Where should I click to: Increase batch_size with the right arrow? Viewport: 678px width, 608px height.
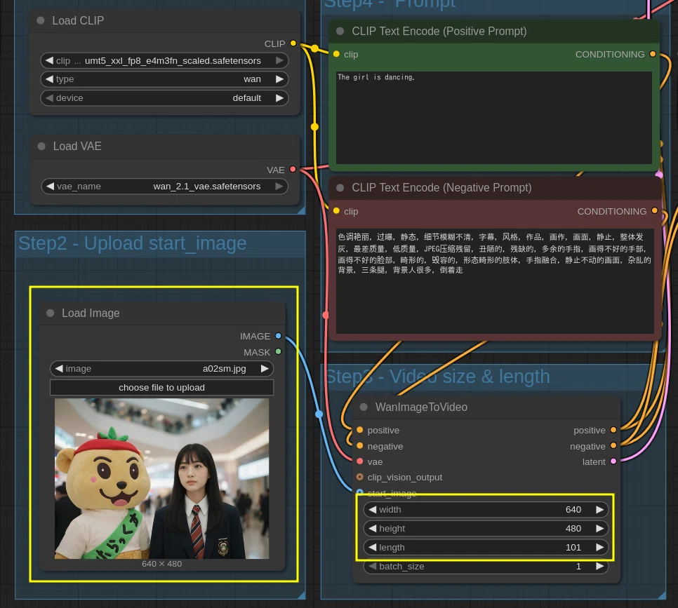pos(599,567)
